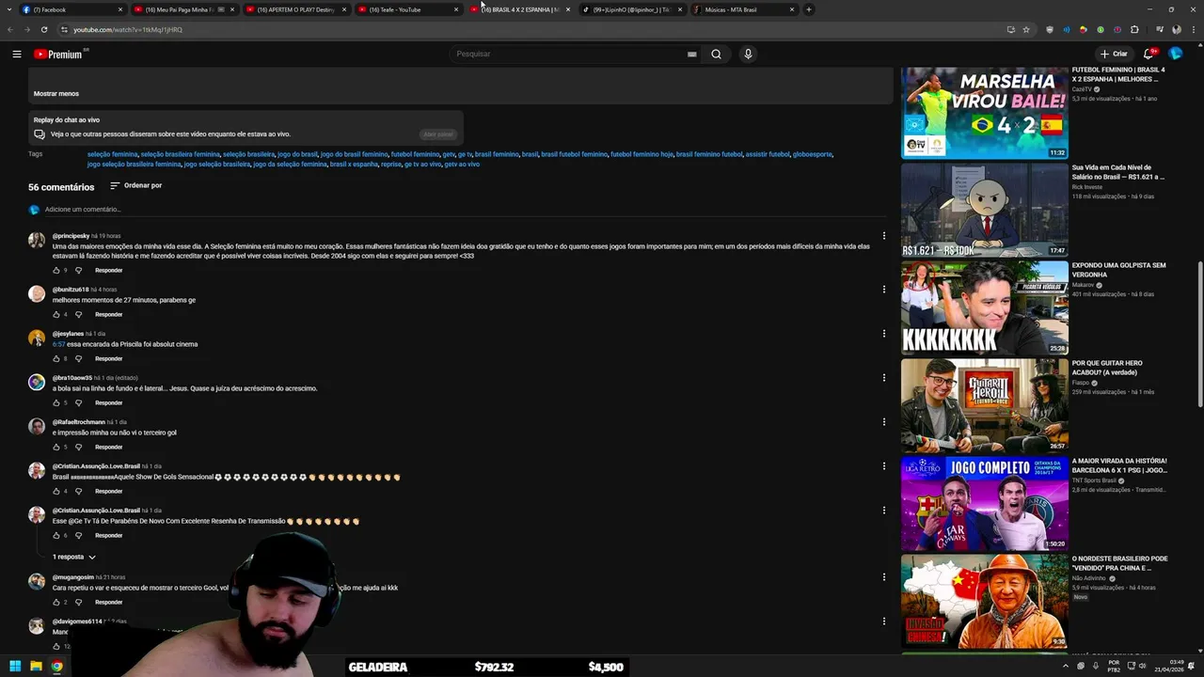Open Chrome from the taskbar

pos(56,667)
